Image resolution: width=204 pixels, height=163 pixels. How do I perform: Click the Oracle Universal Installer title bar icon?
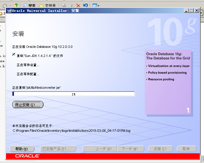(x=9, y=11)
